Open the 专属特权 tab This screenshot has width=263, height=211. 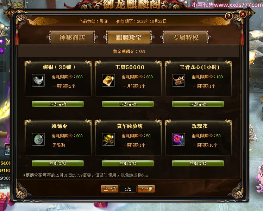point(186,37)
